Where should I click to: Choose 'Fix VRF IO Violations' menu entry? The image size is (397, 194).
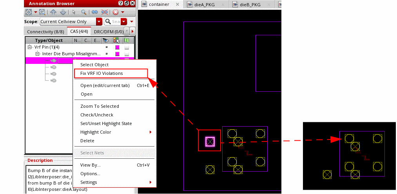tap(111, 73)
